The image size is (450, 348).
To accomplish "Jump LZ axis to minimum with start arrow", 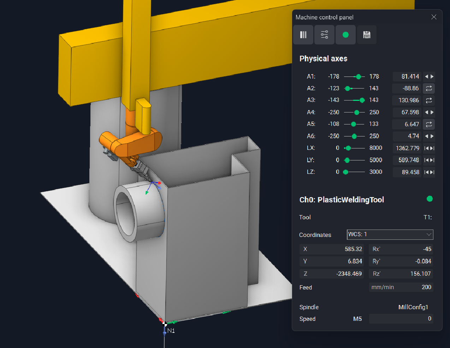I will (x=426, y=172).
